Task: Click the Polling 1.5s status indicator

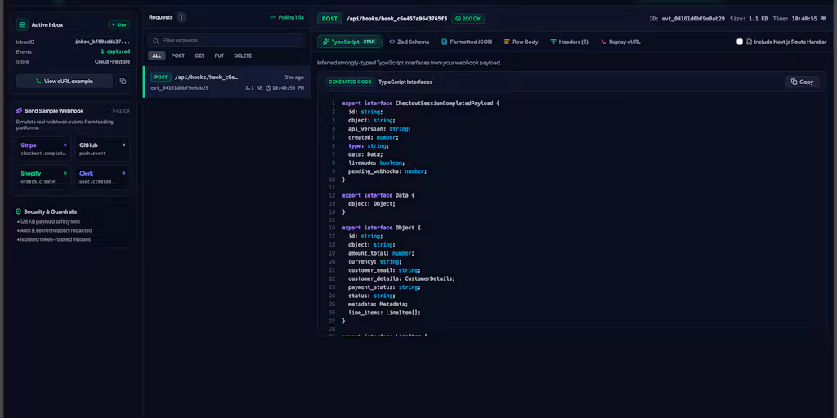Action: [287, 18]
